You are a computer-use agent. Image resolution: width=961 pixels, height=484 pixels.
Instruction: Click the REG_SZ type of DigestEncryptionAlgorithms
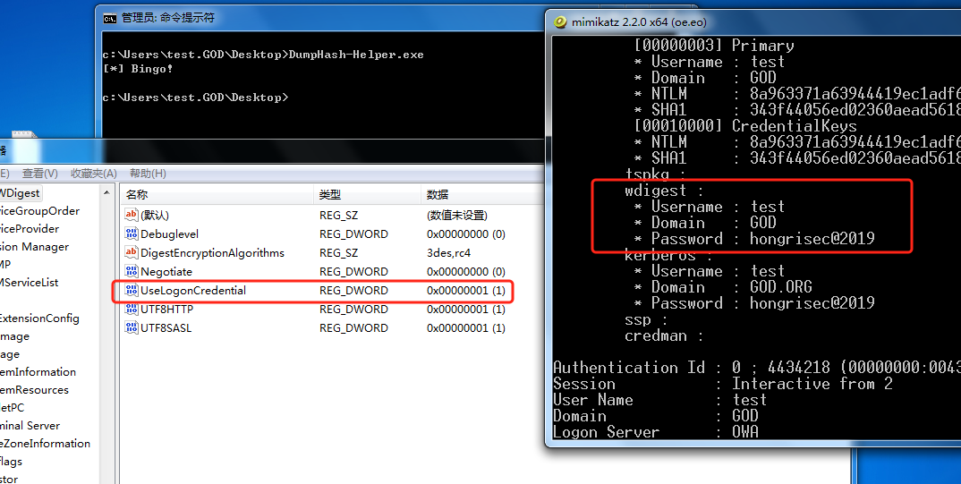(x=338, y=253)
